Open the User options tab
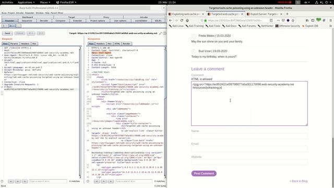Image resolution: width=334 pixels, height=188 pixels. pyautogui.click(x=120, y=21)
